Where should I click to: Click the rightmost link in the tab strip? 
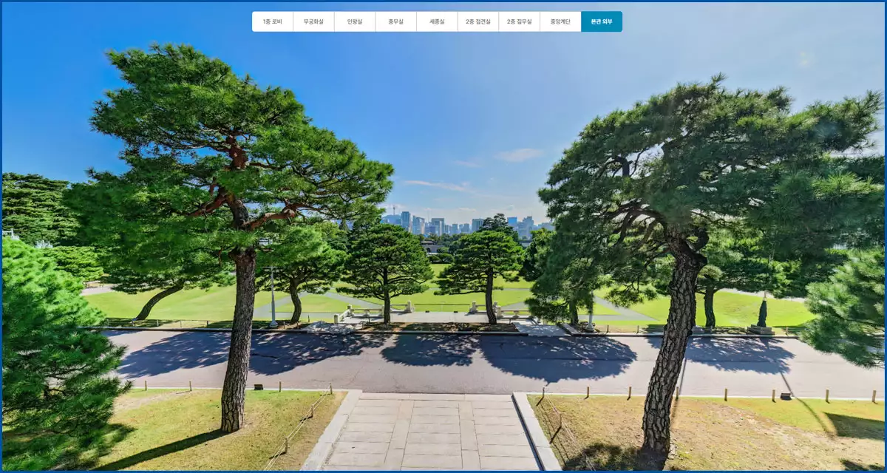[602, 21]
